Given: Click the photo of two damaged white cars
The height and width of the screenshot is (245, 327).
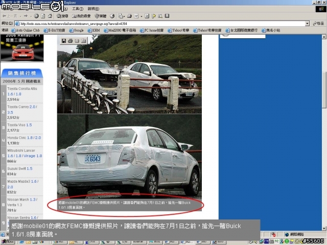Looking at the screenshot, I should [x=129, y=74].
